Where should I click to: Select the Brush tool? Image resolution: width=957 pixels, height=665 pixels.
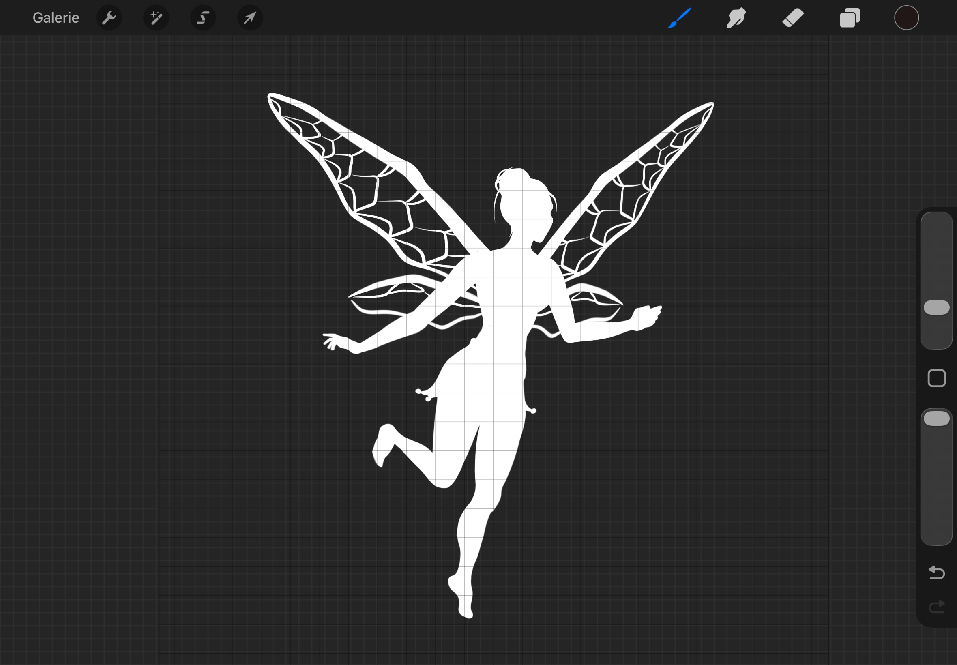[x=680, y=18]
